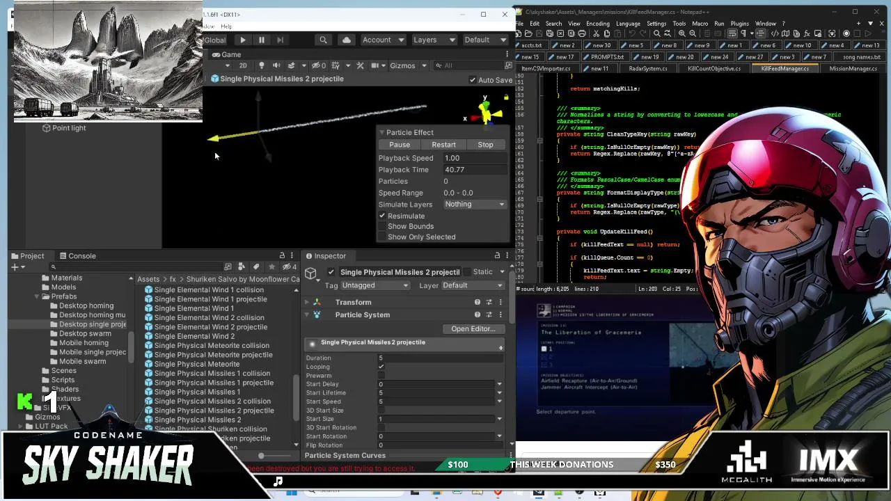Open Unity search magnifier icon

pos(323,40)
